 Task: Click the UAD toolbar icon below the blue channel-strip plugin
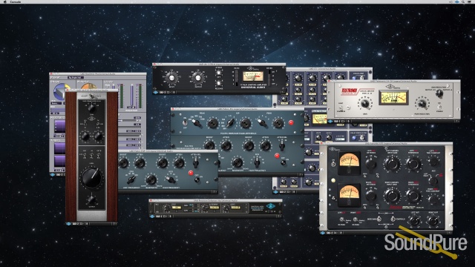(276, 192)
